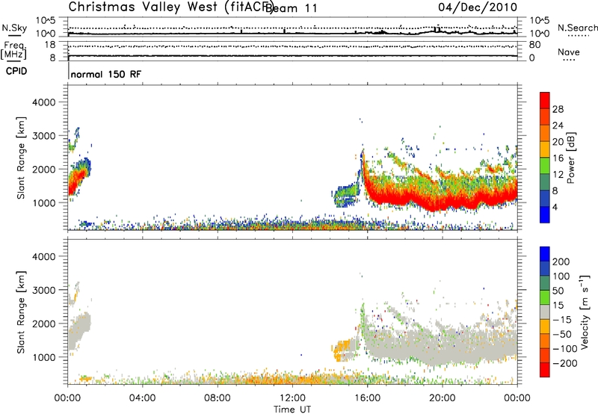Select the "Slant Range [km]" label of the velocity panel
Screen dimensions: 598x414
coord(21,312)
